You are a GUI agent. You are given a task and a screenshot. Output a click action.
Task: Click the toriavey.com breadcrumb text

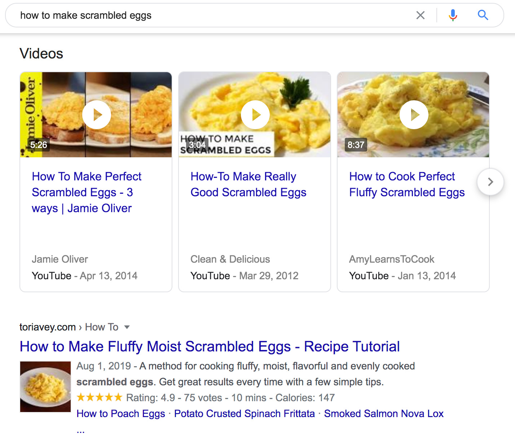click(x=48, y=327)
